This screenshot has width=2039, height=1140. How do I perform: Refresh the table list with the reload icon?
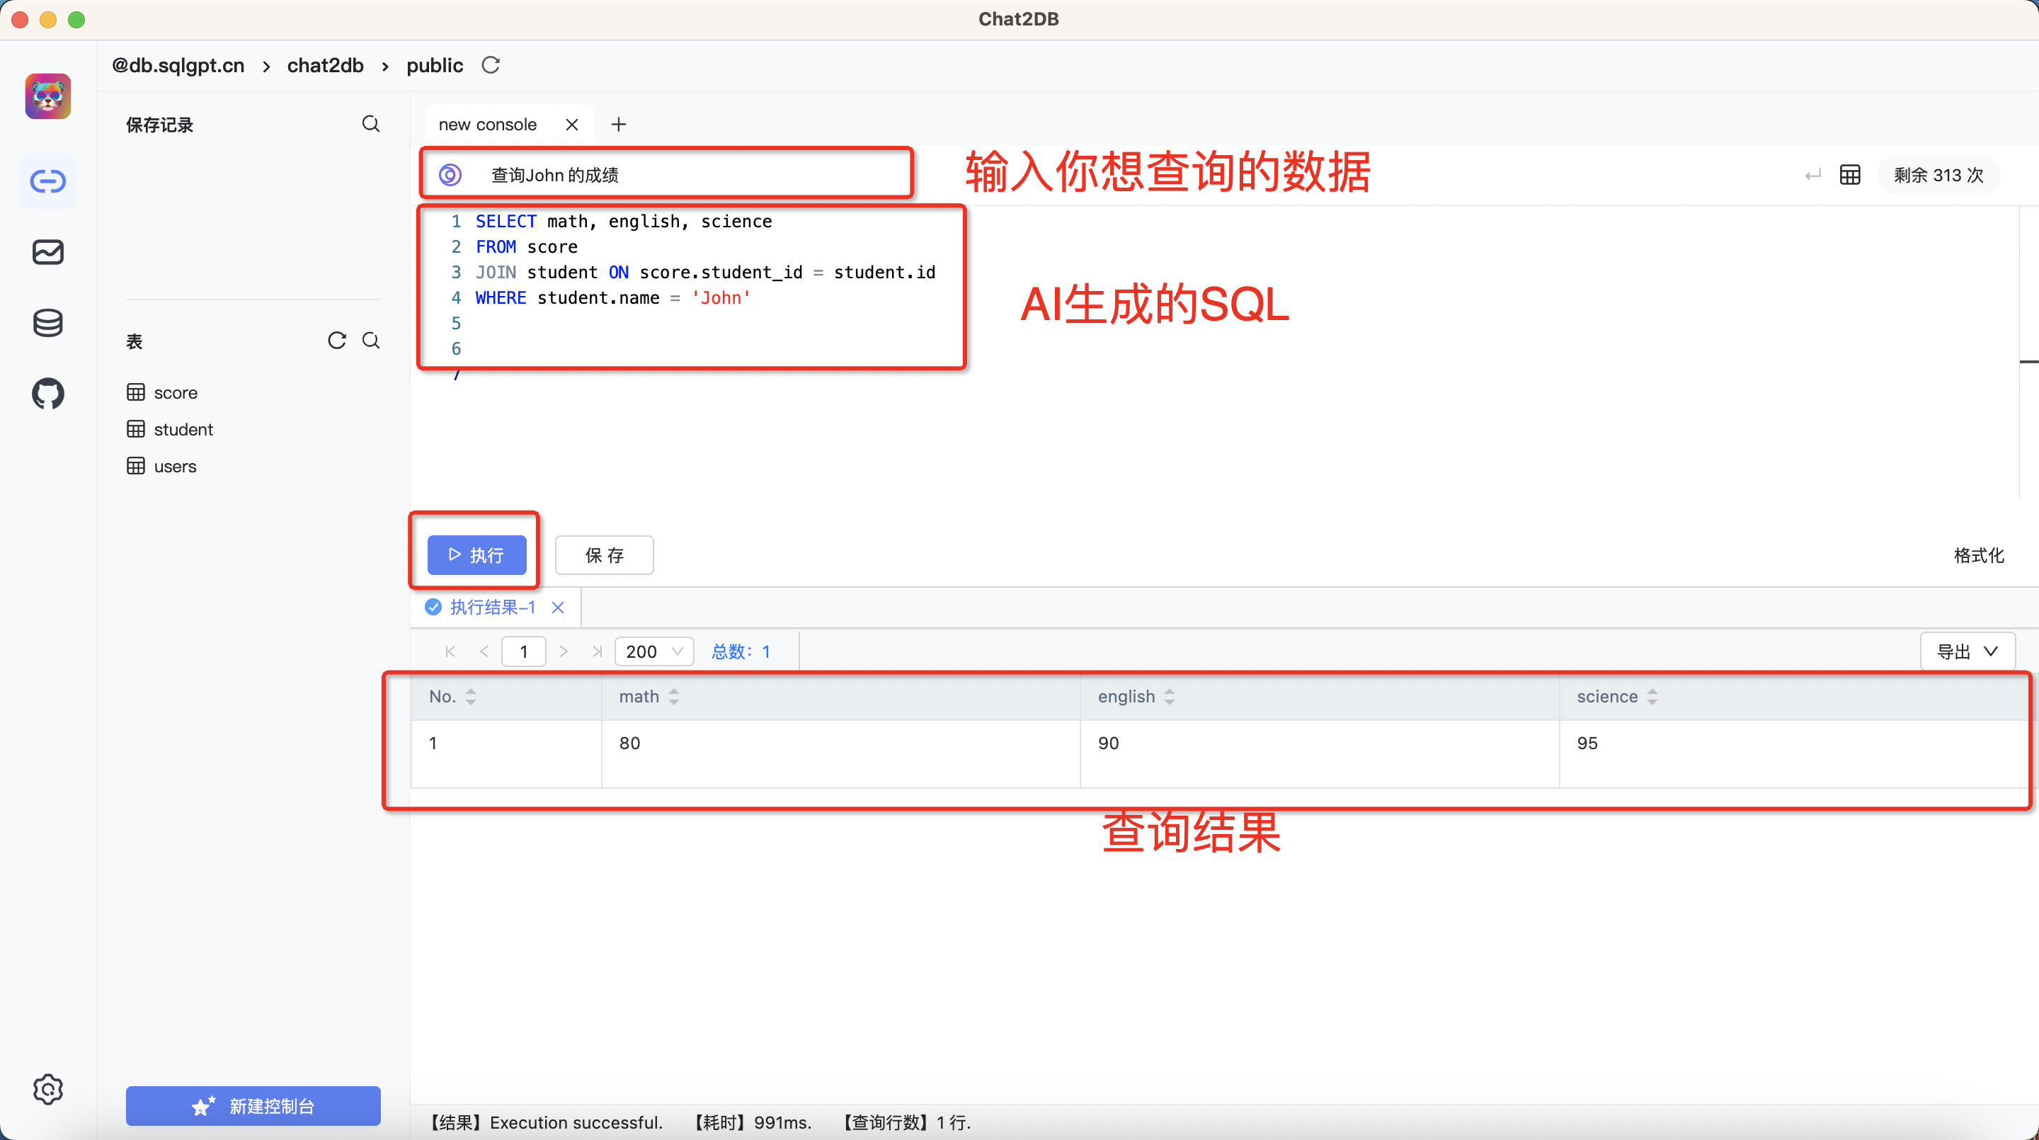coord(337,341)
